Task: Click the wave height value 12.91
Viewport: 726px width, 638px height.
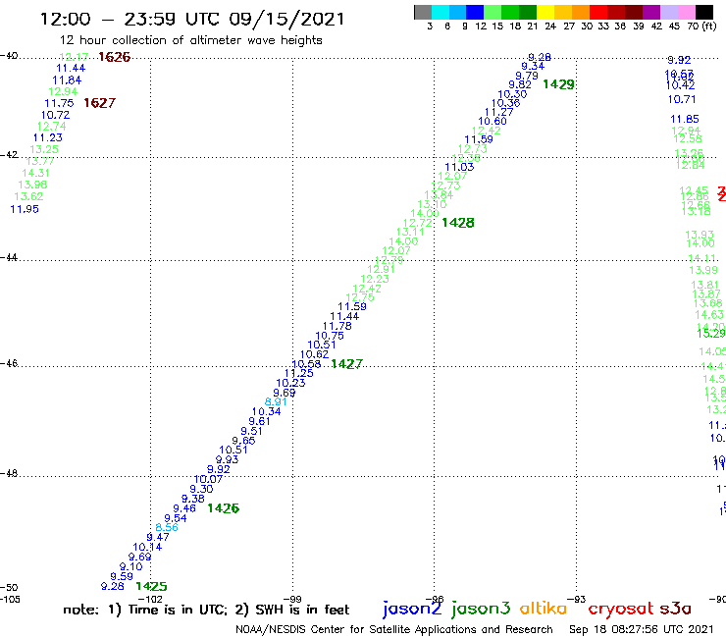Action: (381, 269)
